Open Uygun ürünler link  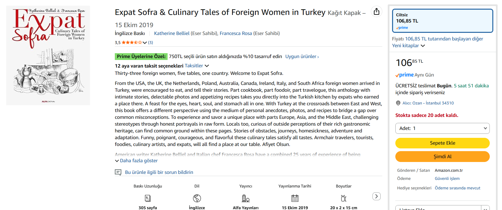tap(302, 56)
